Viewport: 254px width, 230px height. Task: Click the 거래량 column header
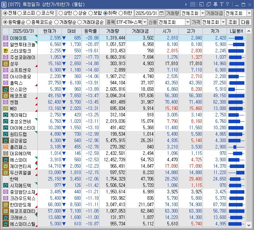(x=113, y=31)
